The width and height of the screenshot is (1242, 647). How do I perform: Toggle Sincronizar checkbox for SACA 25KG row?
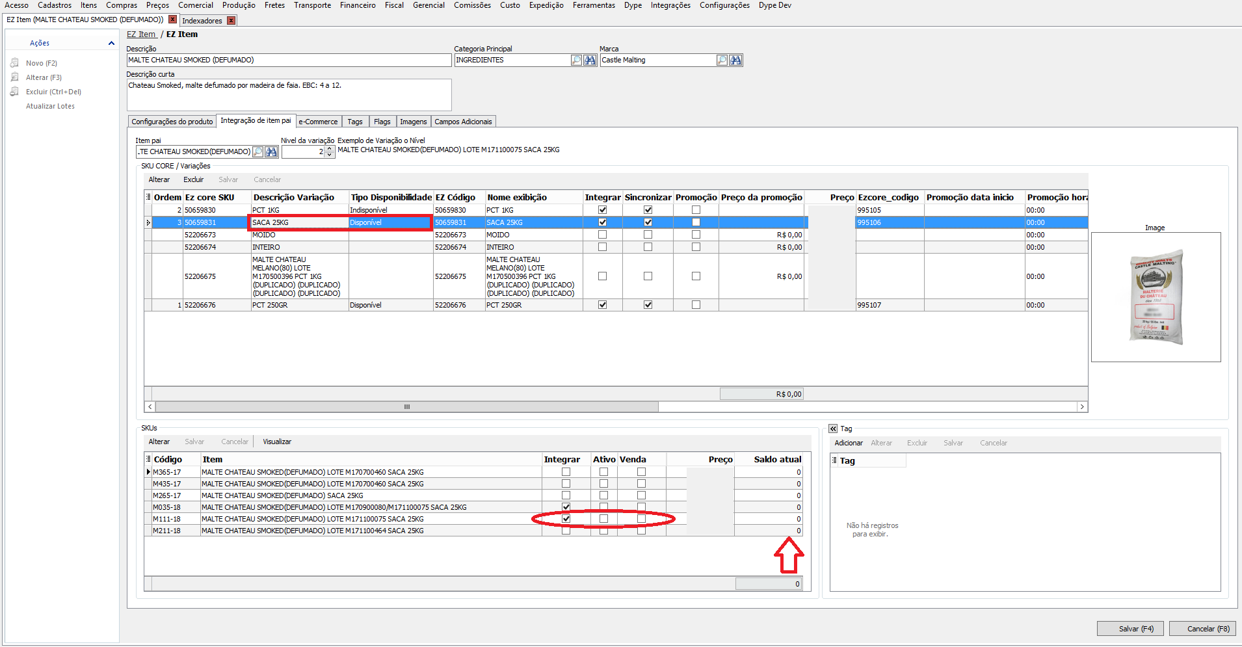[648, 222]
